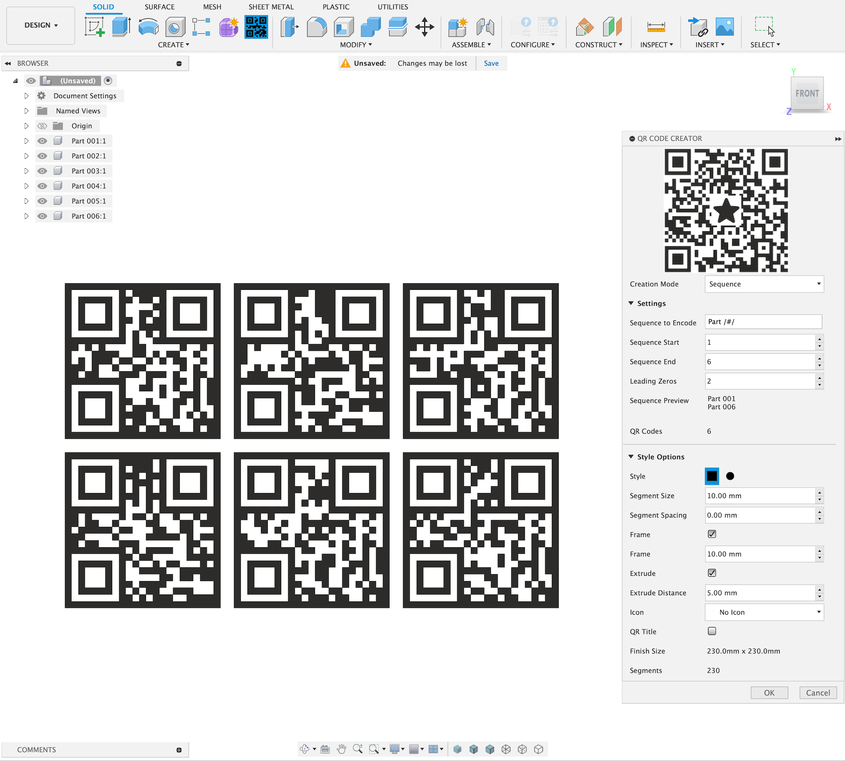The width and height of the screenshot is (845, 761).
Task: Select the Fillet tool icon
Action: [316, 27]
